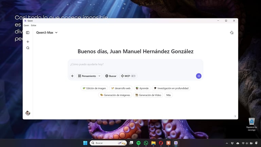Click the Qwen logo in the title bar
This screenshot has width=261, height=147.
click(x=25, y=21)
